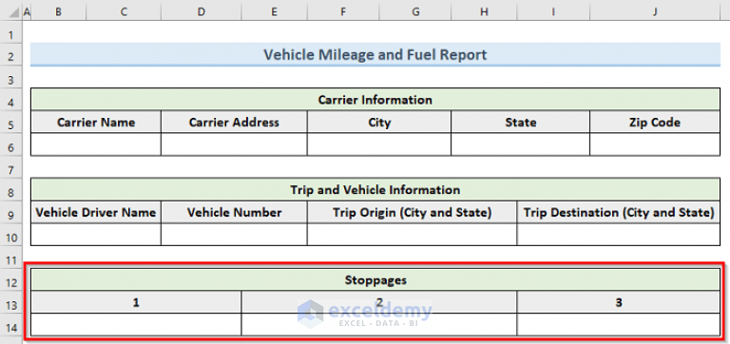
Task: Click the empty cell under State
Action: [521, 144]
